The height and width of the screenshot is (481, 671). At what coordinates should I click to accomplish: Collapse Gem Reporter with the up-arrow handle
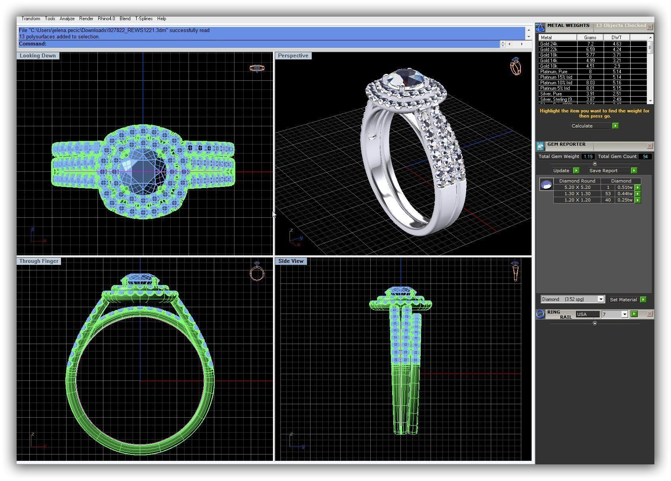pyautogui.click(x=594, y=164)
